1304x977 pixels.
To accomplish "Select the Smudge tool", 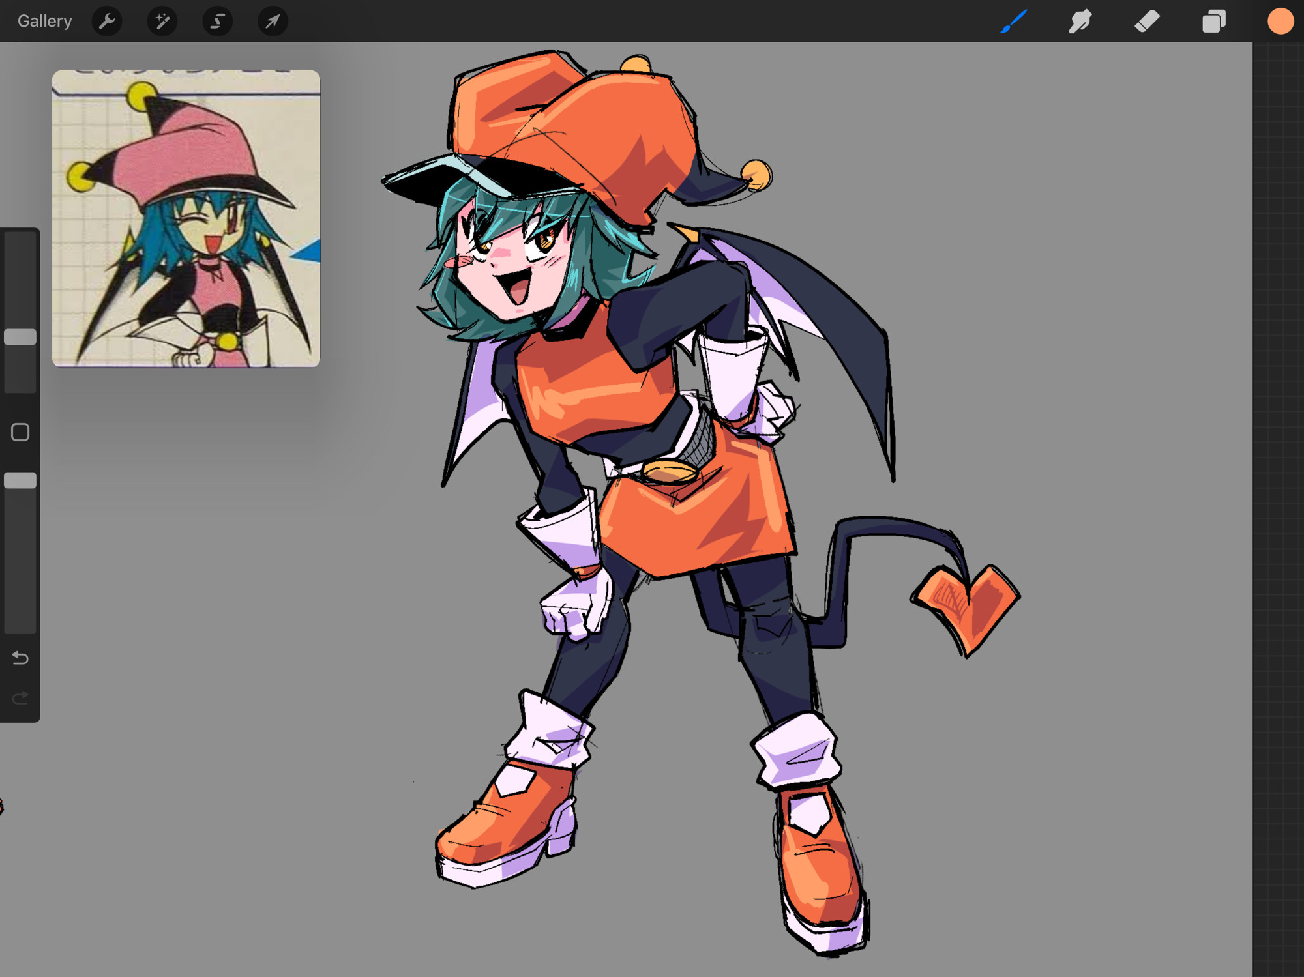I will point(1080,21).
